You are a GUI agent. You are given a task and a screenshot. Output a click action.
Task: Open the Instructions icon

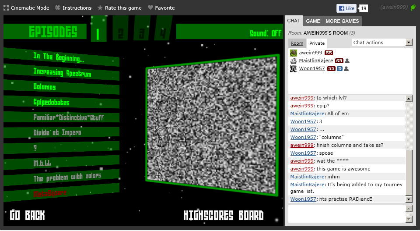tap(58, 8)
